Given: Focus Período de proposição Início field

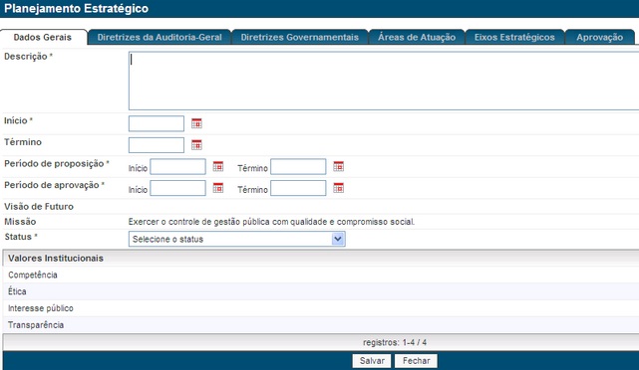Looking at the screenshot, I should pos(177,167).
